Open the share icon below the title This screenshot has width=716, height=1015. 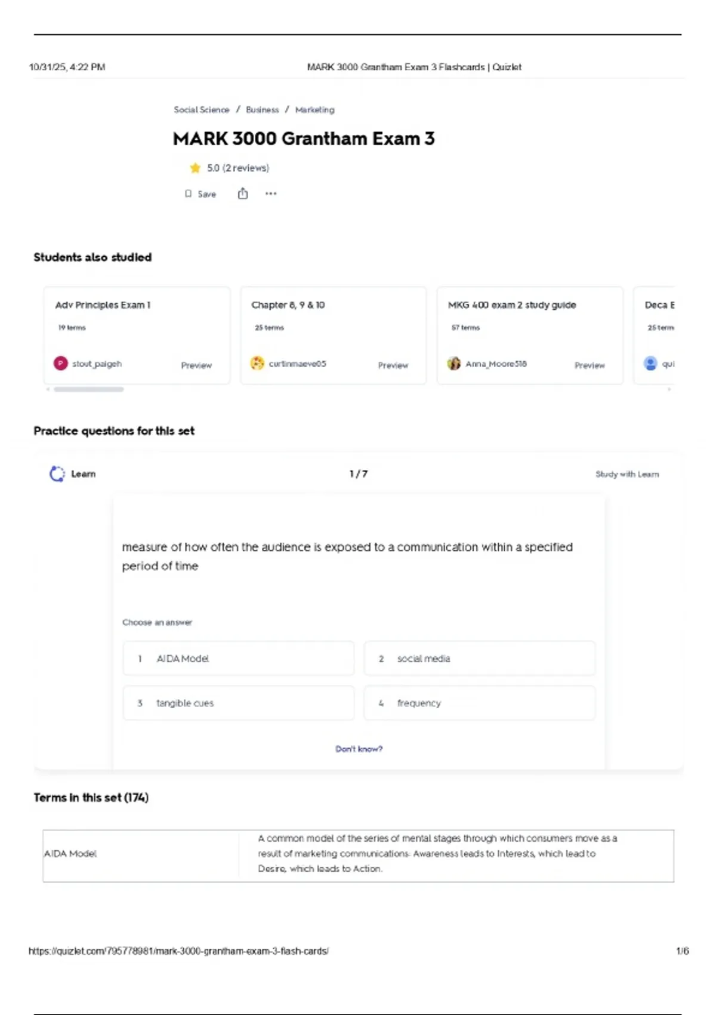pyautogui.click(x=243, y=193)
